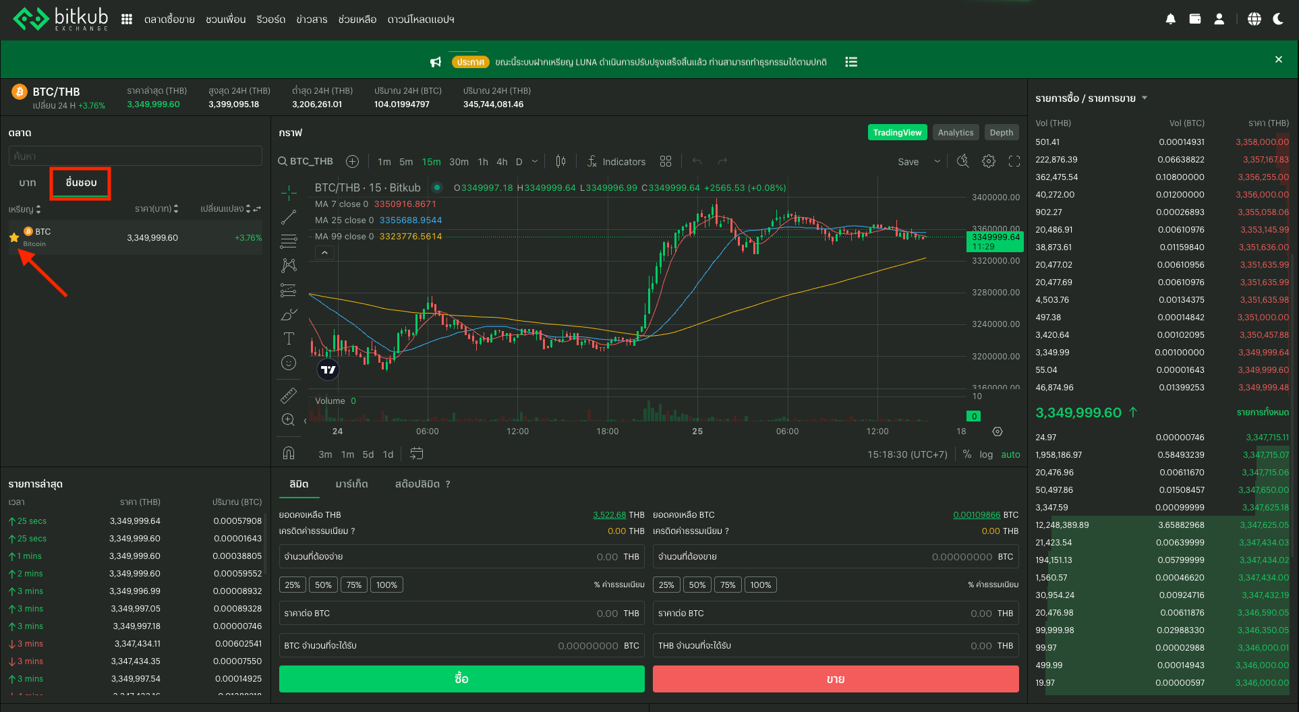
Task: Select the text annotation tool
Action: (289, 338)
